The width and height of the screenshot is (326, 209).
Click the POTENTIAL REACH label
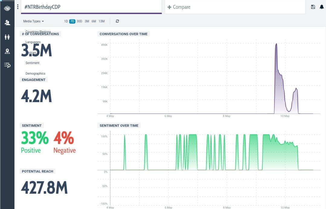37,171
